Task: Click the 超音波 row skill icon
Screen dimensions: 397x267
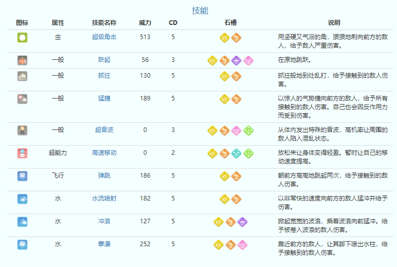Action: [x=22, y=130]
